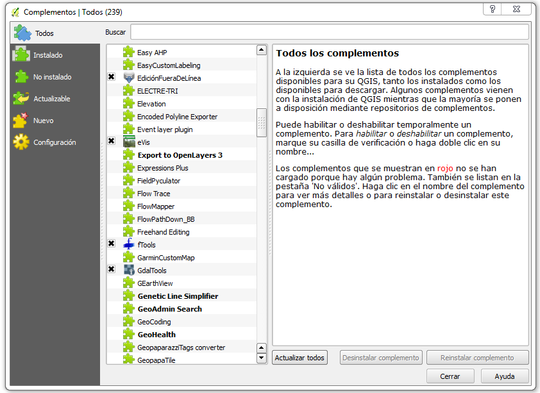Click the GarminCustomMap plugin icon
The image size is (540, 393).
pyautogui.click(x=129, y=257)
